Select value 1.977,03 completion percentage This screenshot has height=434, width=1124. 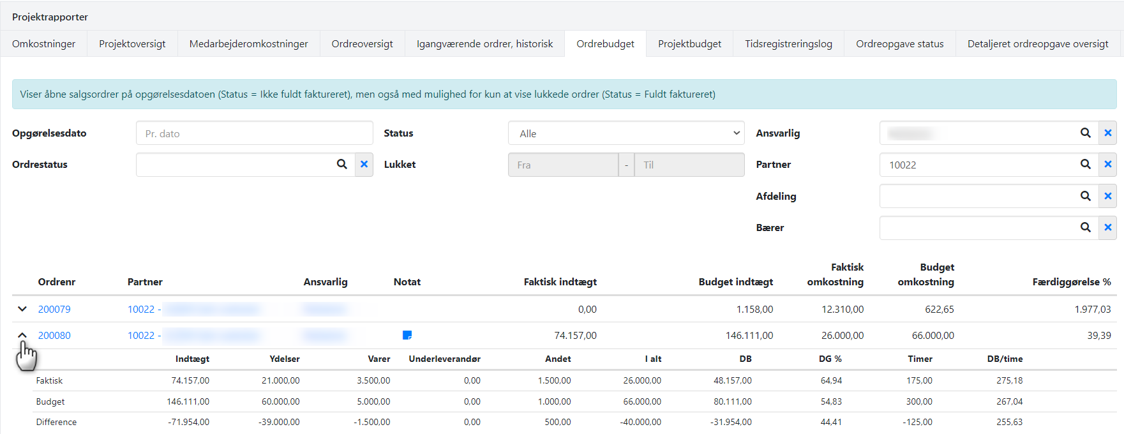1093,309
